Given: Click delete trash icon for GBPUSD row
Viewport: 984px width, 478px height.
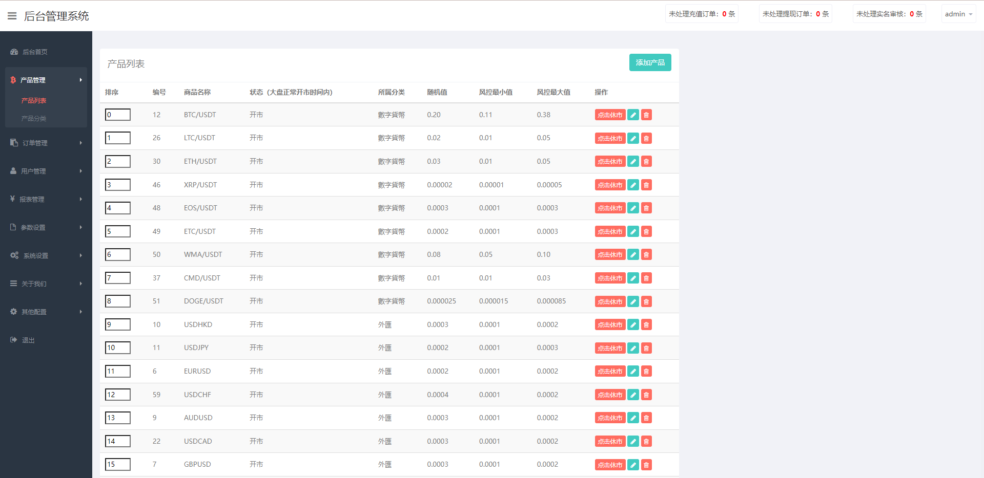Looking at the screenshot, I should (x=646, y=465).
